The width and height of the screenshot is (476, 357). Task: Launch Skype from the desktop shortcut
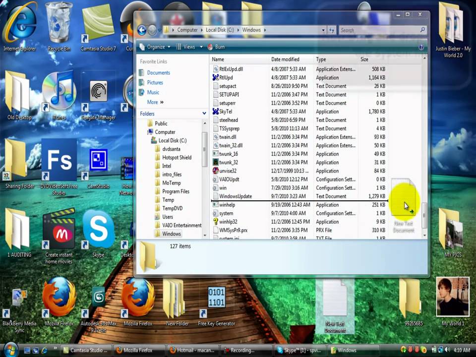(x=99, y=230)
